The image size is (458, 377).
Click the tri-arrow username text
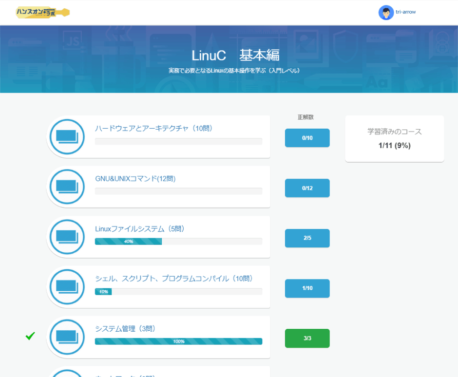click(x=406, y=12)
